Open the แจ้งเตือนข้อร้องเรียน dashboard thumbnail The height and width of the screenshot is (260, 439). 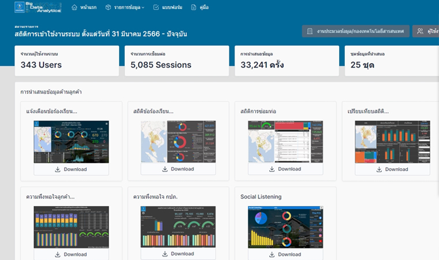tap(71, 142)
